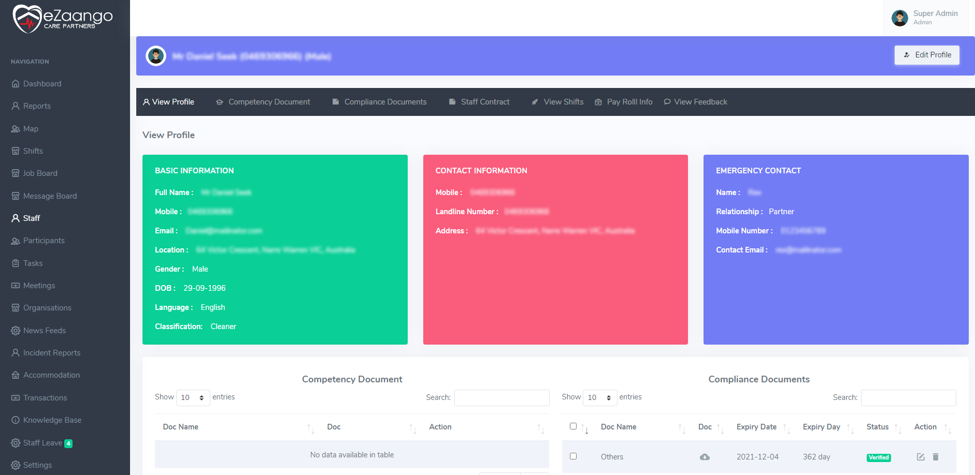Download the Others compliance document via cloud icon
The height and width of the screenshot is (475, 975).
click(x=705, y=457)
